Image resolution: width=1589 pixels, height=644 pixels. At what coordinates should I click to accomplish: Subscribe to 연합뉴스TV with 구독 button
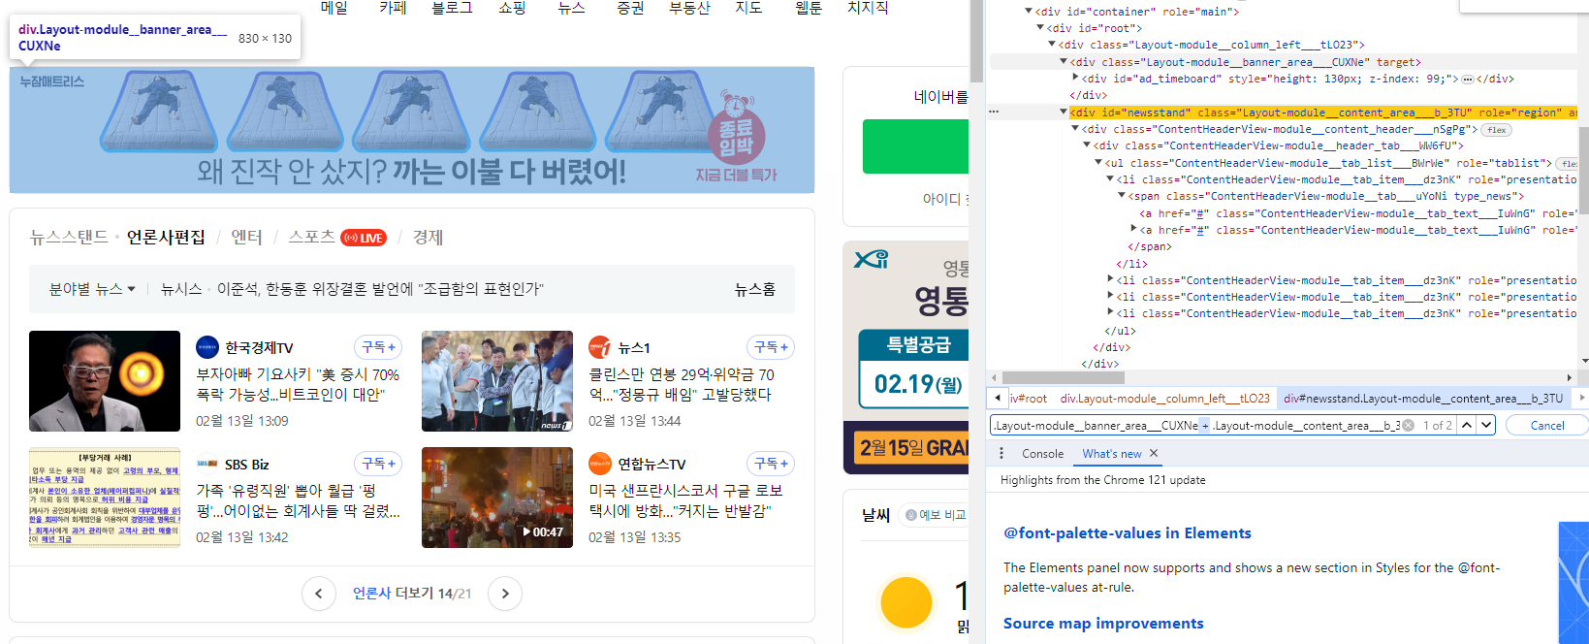click(771, 464)
